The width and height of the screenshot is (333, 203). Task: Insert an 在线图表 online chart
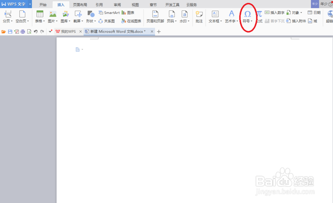[x=131, y=21]
